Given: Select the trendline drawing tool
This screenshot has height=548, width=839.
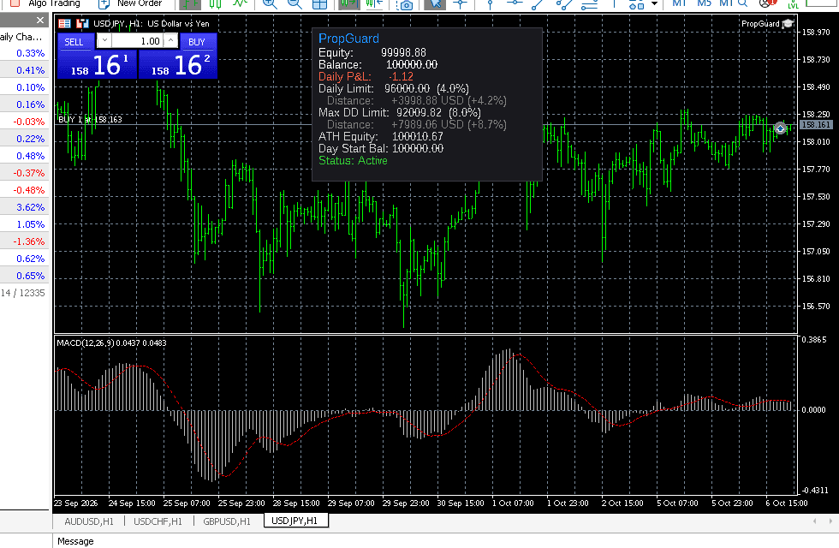Looking at the screenshot, I should [538, 3].
